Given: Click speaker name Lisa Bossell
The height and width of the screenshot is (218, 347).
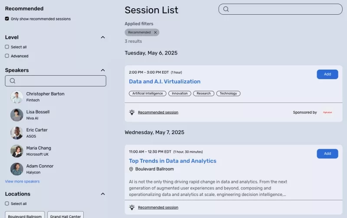Looking at the screenshot, I should click(x=38, y=112).
